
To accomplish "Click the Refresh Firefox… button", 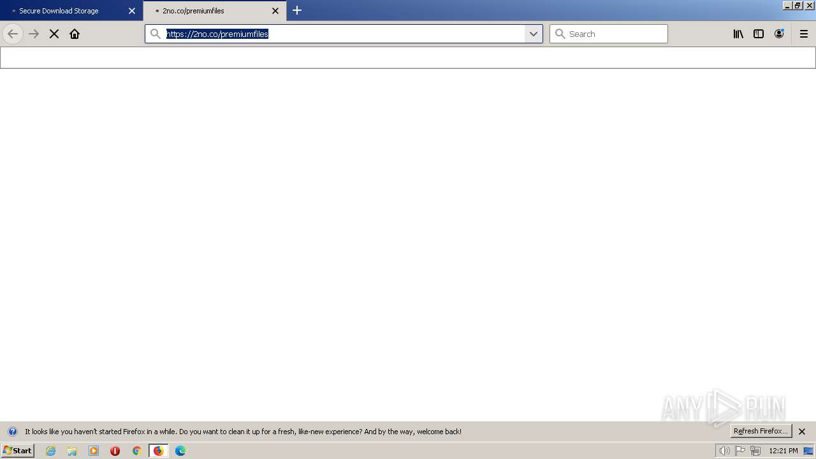I will (x=761, y=431).
